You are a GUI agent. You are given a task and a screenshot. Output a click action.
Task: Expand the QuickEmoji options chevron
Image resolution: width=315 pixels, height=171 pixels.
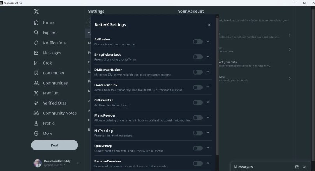[x=208, y=148]
